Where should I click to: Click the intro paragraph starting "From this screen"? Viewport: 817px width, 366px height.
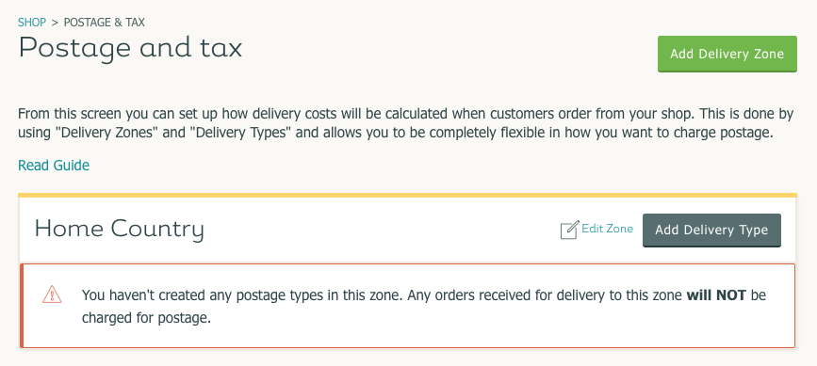click(x=406, y=123)
